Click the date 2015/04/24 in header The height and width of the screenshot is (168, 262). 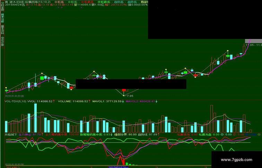click(14, 5)
